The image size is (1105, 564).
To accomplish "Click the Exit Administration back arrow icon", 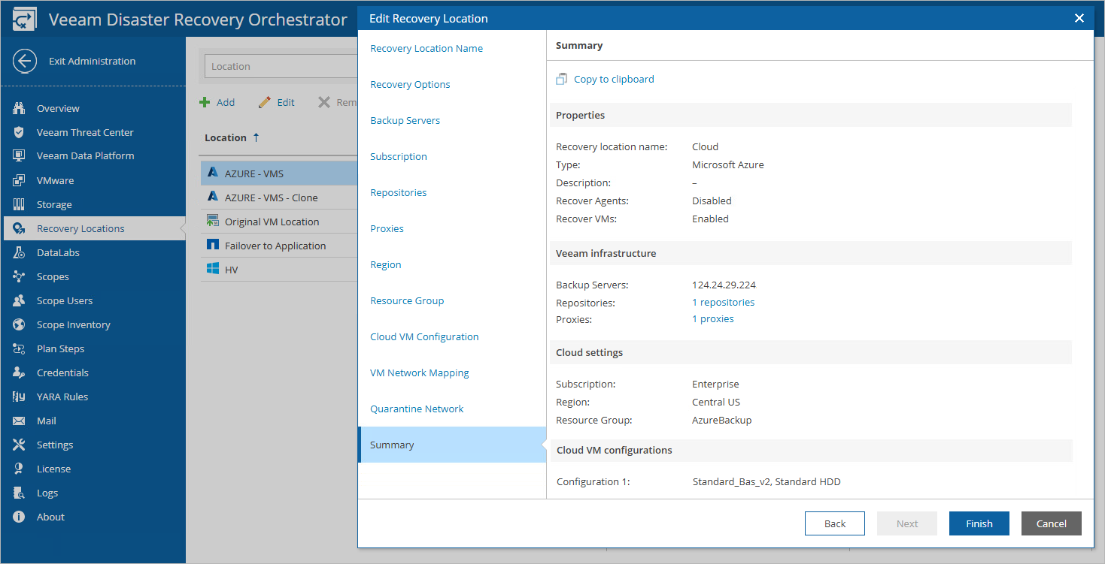I will 25,62.
